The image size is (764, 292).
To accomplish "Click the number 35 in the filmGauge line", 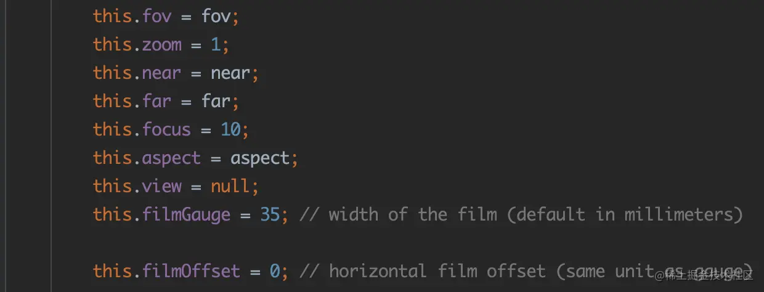I will pyautogui.click(x=269, y=214).
